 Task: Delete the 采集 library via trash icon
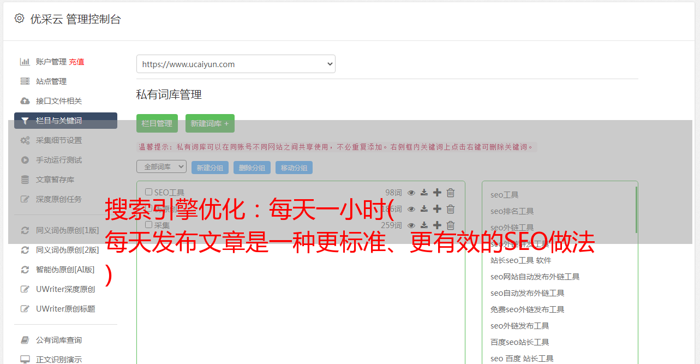(451, 225)
